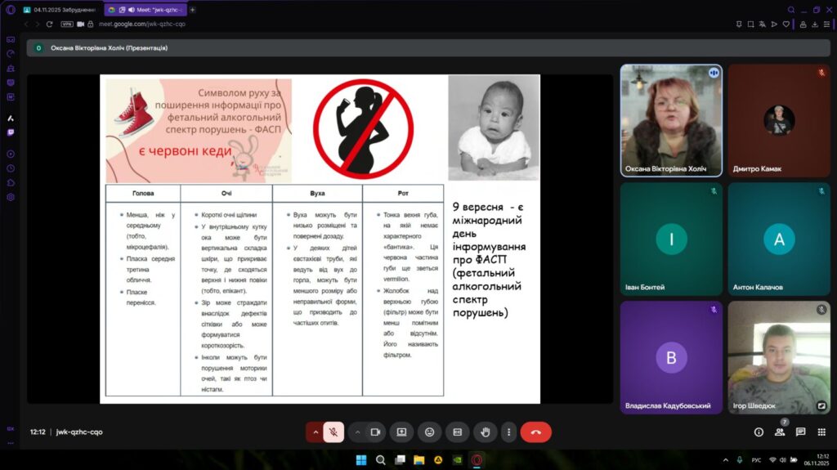837x470 pixels.
Task: Open the activities grid icon
Action: [821, 432]
